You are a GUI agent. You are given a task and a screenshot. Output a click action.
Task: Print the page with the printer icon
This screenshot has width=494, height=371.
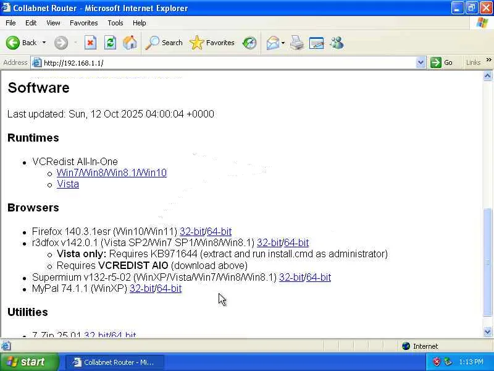pos(297,43)
